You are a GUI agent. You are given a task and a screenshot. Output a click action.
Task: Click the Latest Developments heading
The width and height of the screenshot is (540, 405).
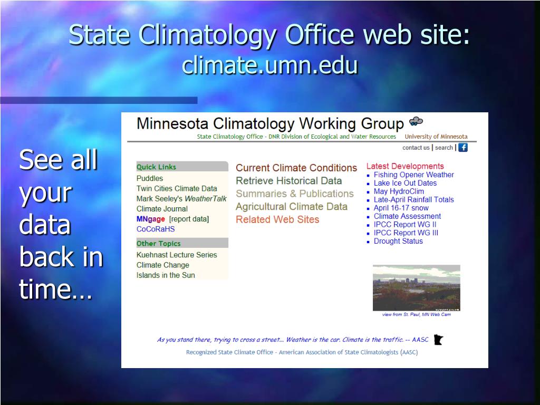[405, 166]
